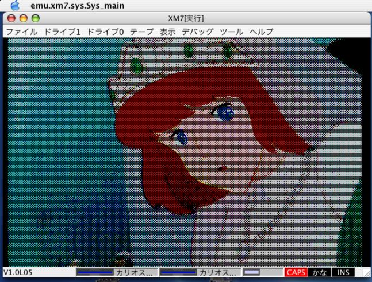Click the INS indicator in status bar
Viewport: 372px width, 282px height.
click(343, 272)
